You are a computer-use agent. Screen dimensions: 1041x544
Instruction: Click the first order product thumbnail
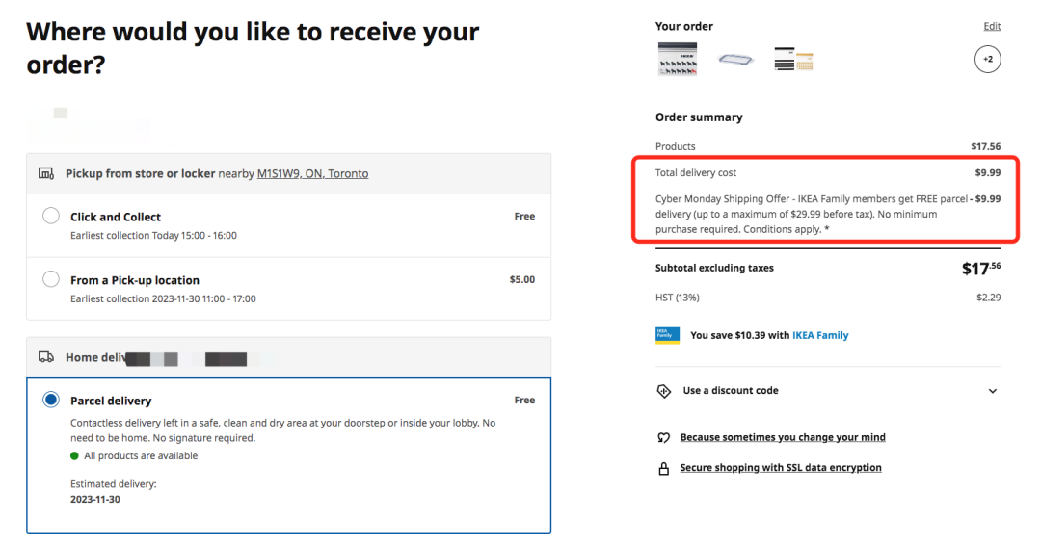pyautogui.click(x=678, y=59)
